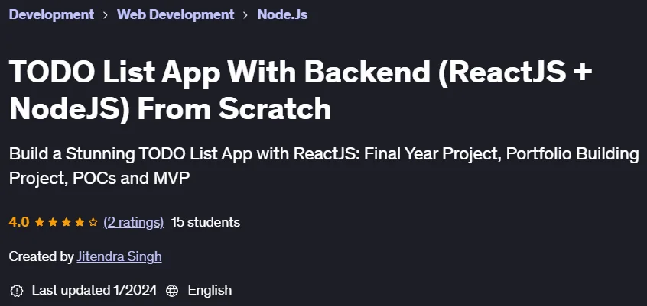Click the fourth rating star
Viewport: 647px width, 306px height.
pyautogui.click(x=80, y=222)
